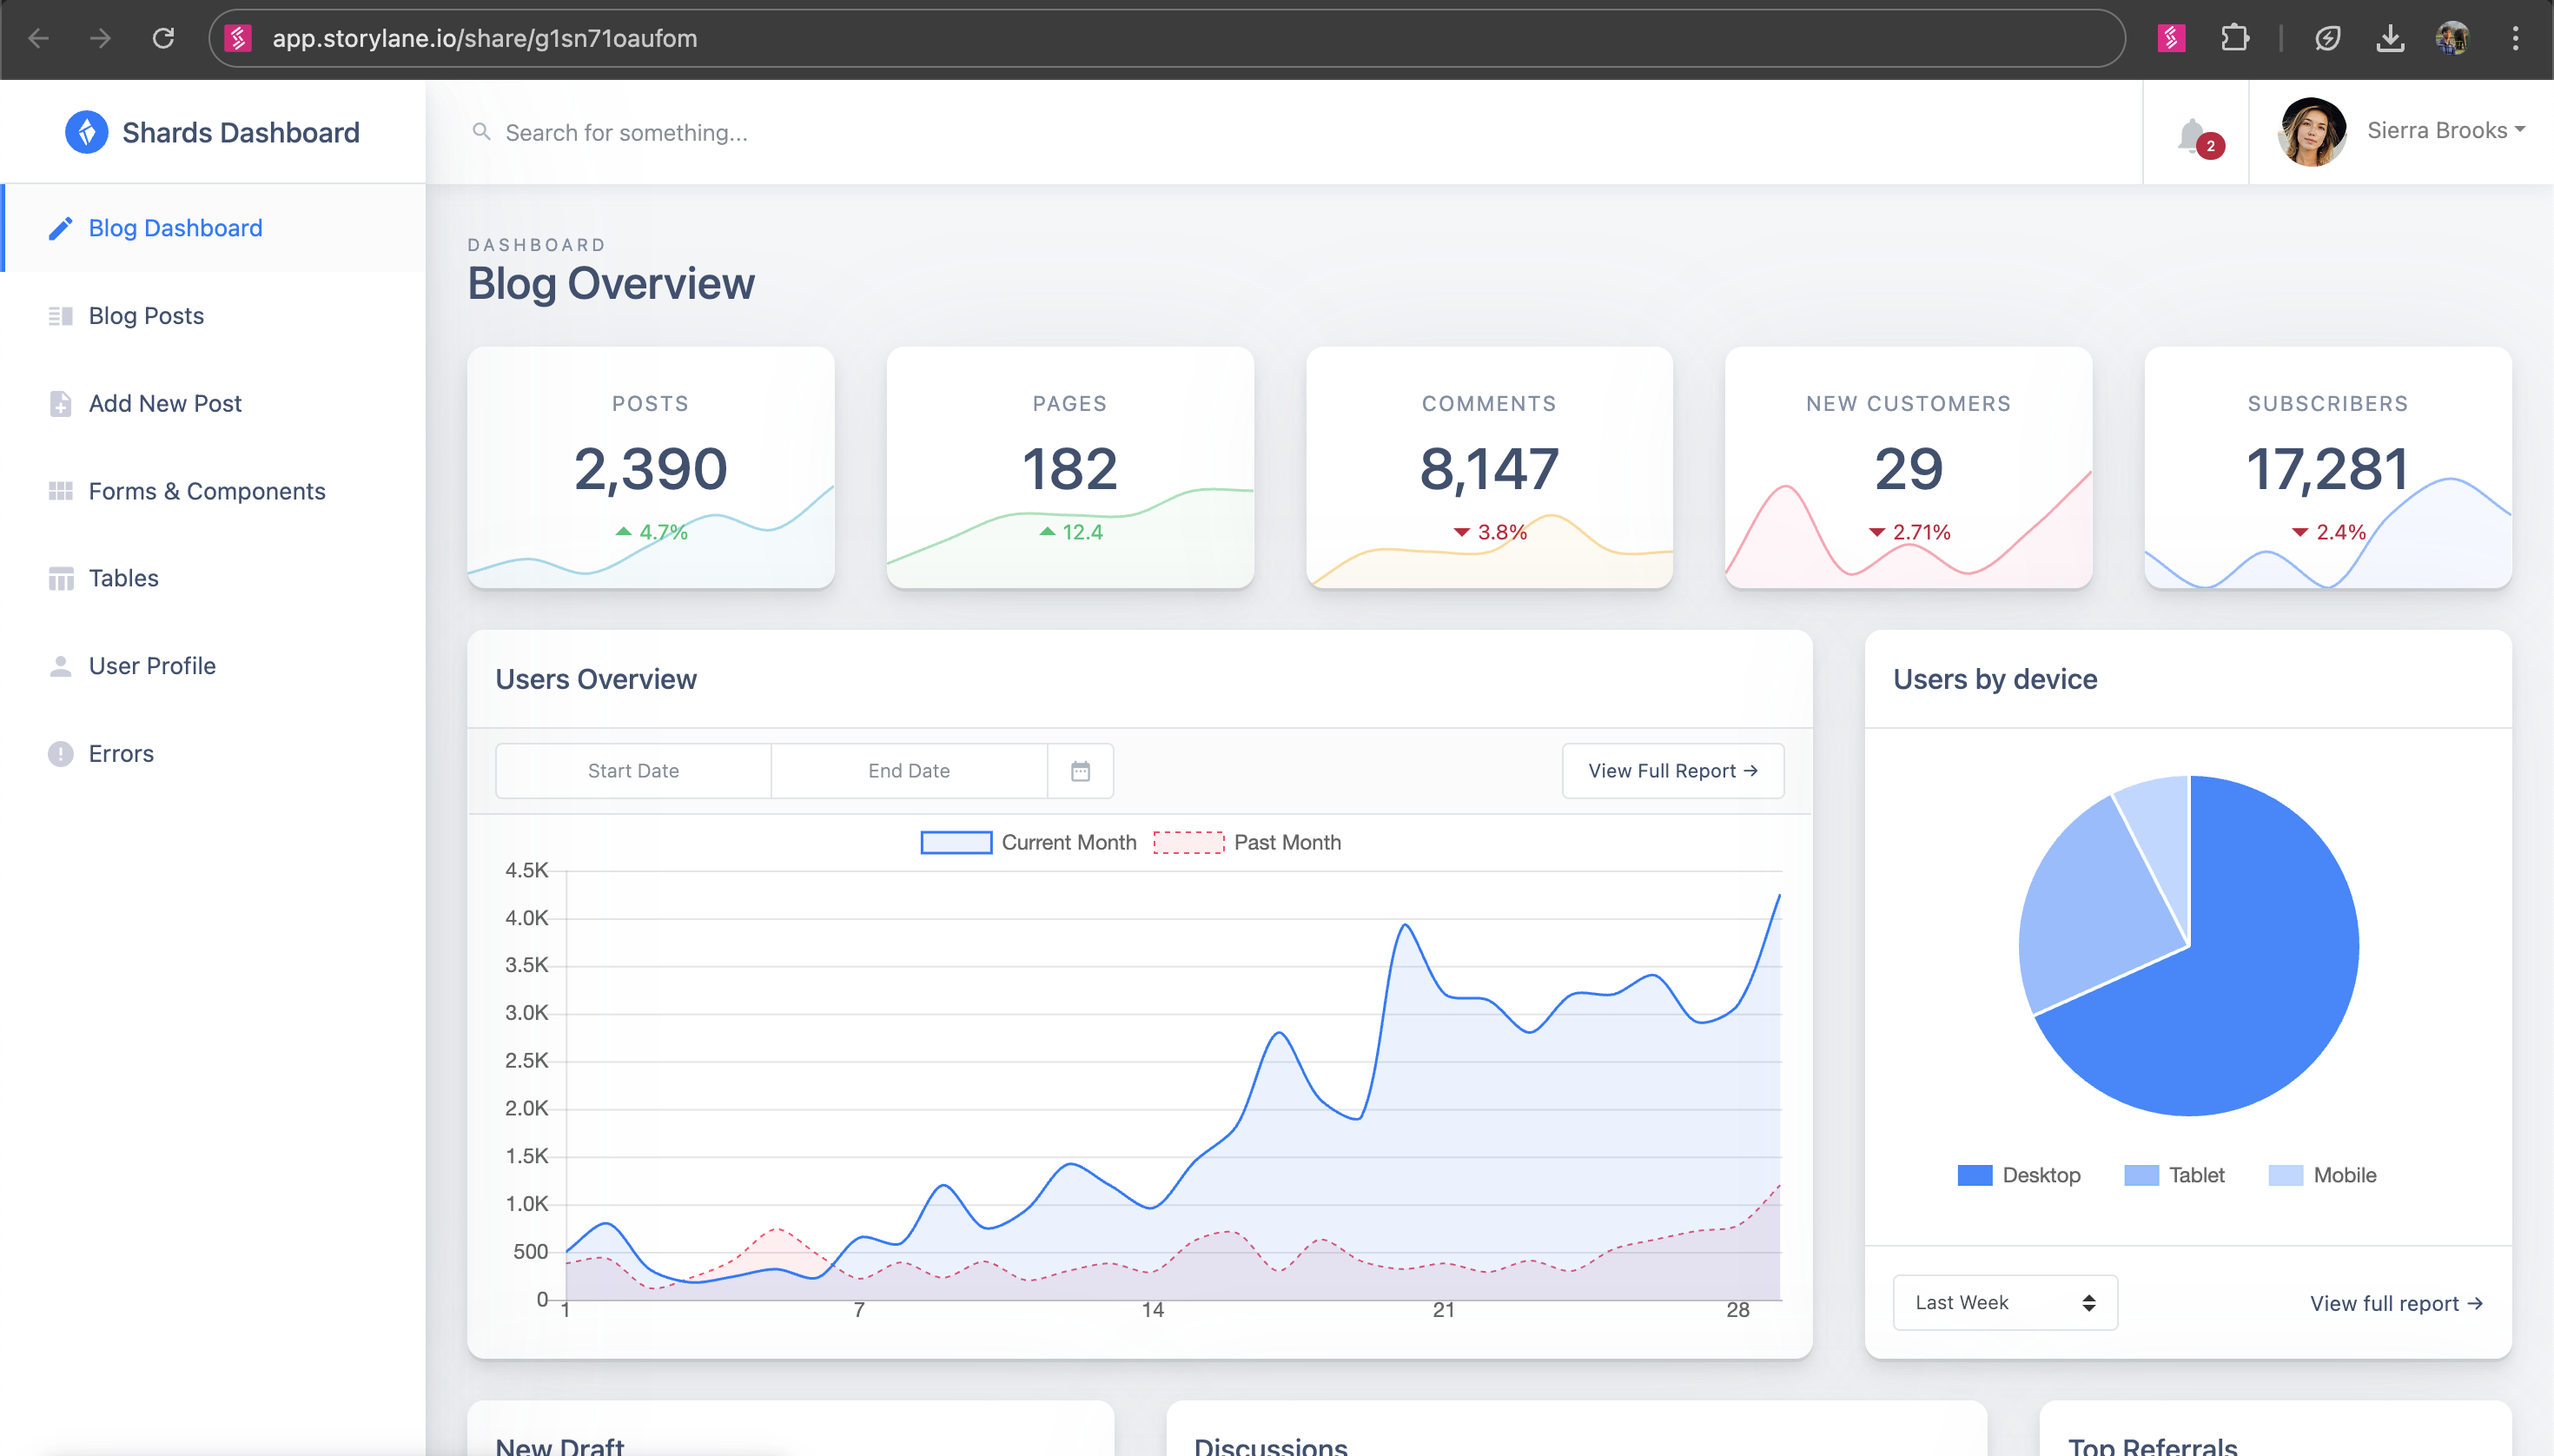This screenshot has width=2554, height=1456.
Task: Click the Errors exclamation icon in sidebar
Action: (61, 753)
